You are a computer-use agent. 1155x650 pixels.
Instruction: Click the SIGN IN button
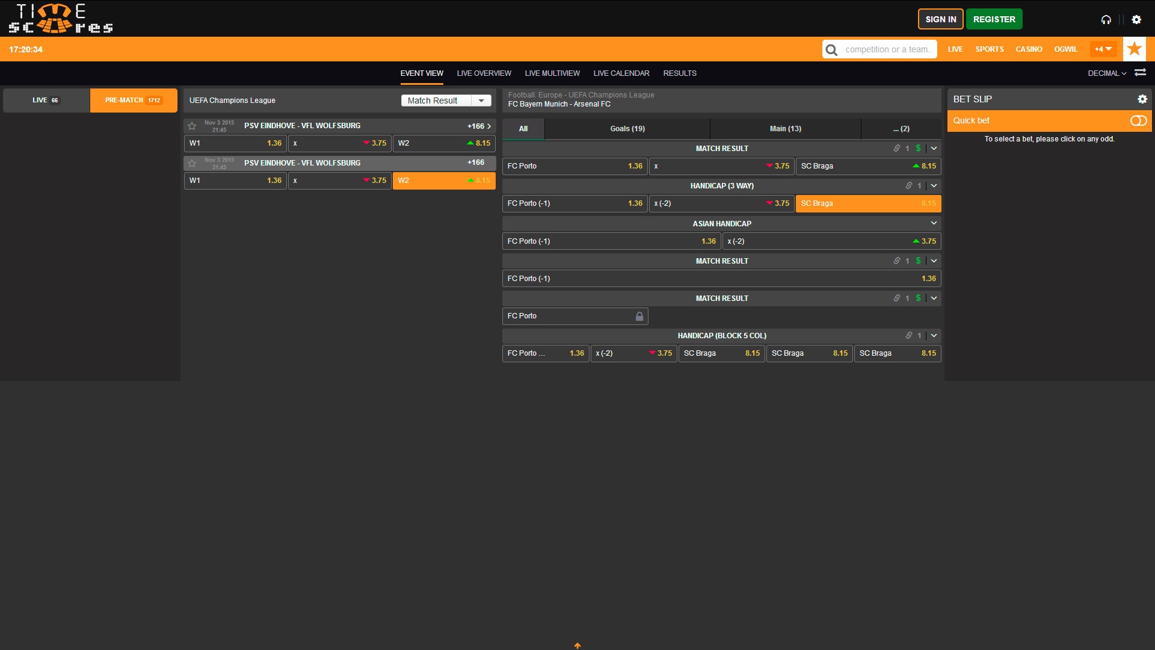[940, 19]
